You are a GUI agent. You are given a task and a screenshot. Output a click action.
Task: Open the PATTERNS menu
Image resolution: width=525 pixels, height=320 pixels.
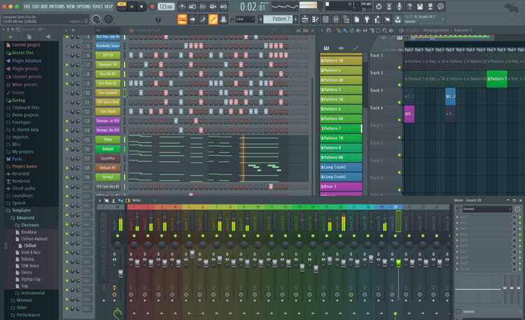point(57,6)
